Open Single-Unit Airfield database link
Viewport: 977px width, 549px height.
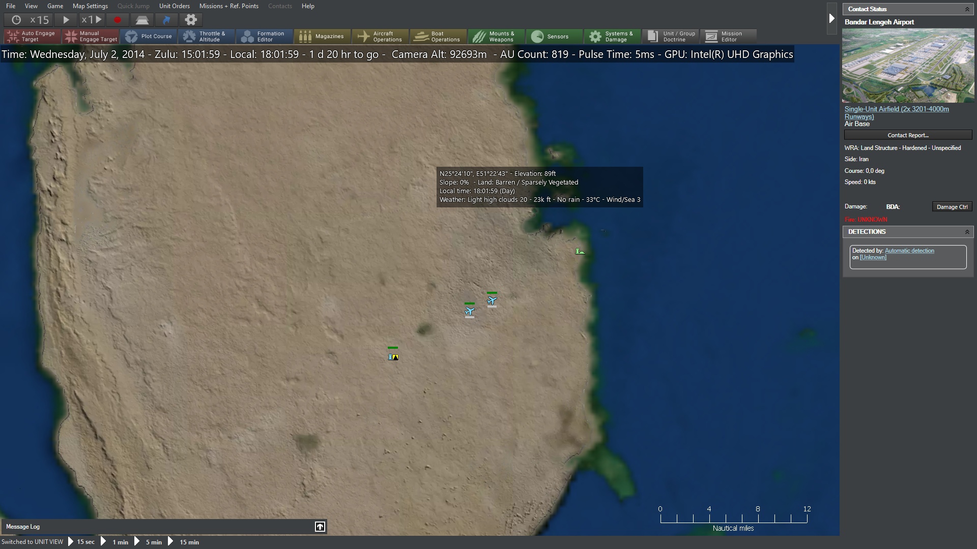click(897, 113)
